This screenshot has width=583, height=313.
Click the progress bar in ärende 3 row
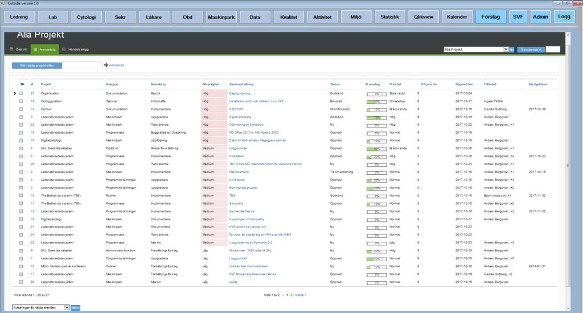tap(377, 117)
